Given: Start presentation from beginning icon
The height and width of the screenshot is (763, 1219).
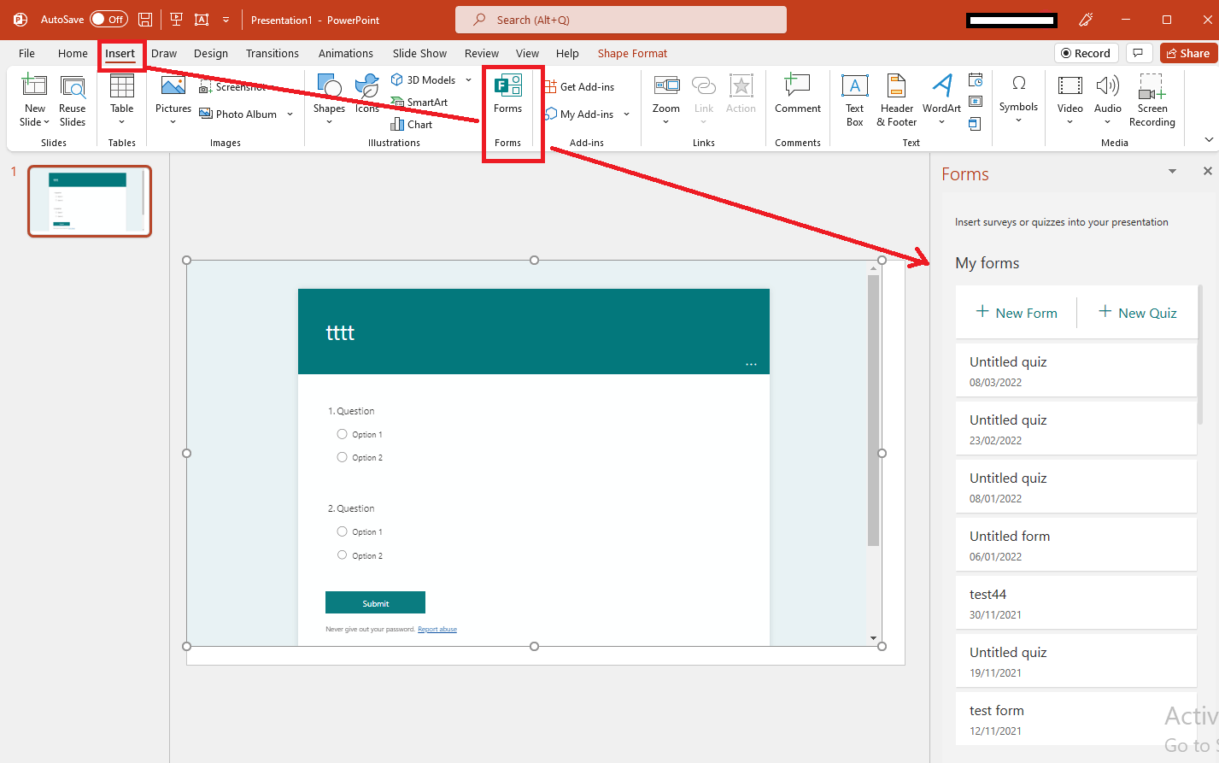Looking at the screenshot, I should click(x=176, y=19).
